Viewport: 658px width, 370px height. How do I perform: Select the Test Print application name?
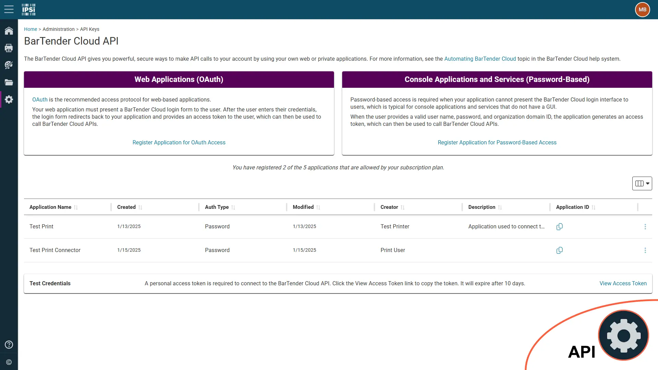click(41, 226)
